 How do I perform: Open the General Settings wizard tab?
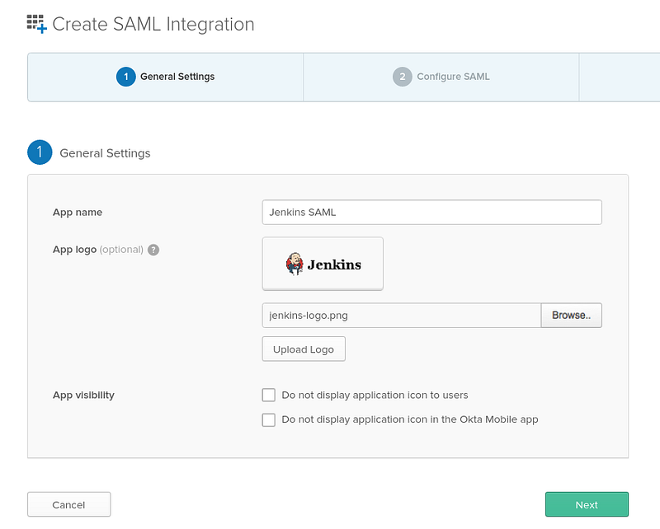tap(166, 77)
